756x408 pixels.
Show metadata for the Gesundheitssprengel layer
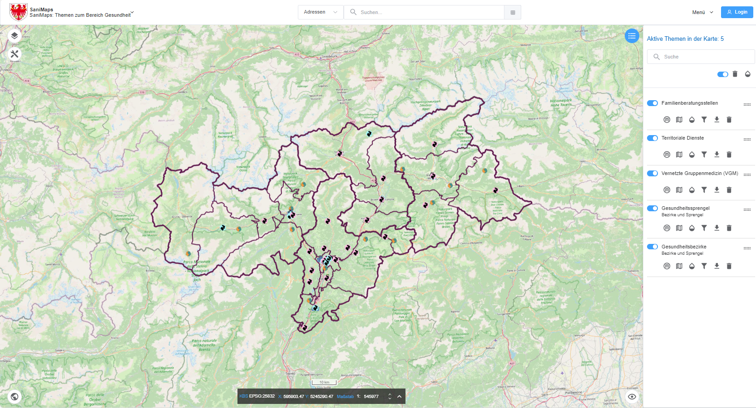pos(667,228)
